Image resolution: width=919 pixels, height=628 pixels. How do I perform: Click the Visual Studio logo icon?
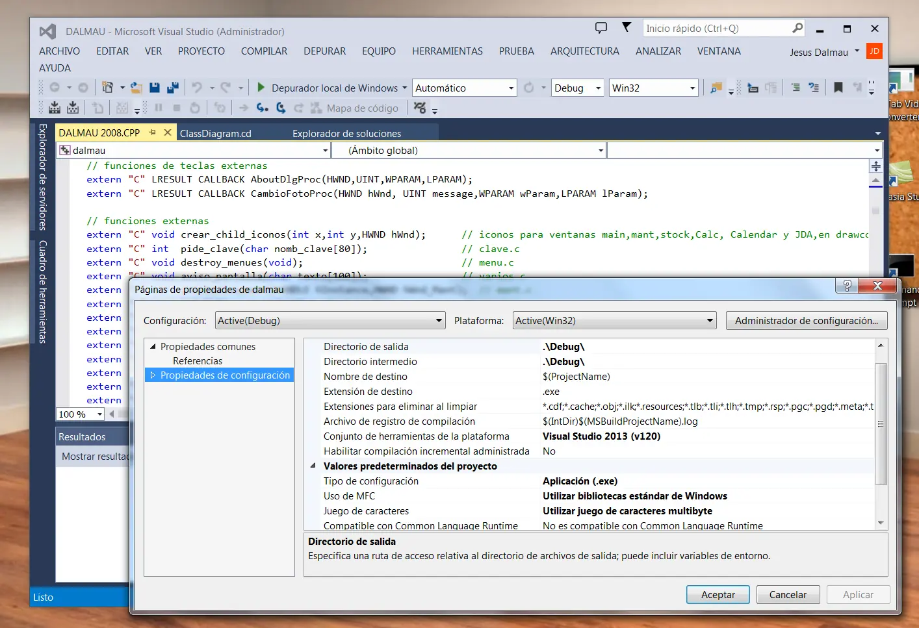coord(47,31)
